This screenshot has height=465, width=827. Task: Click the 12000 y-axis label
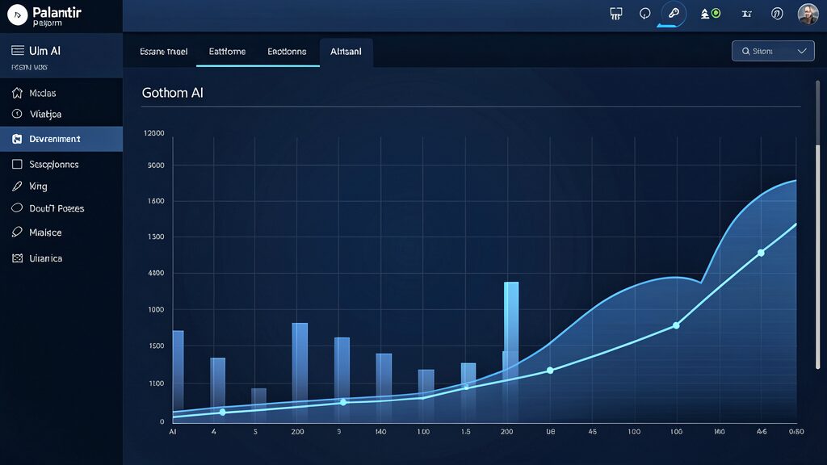pos(154,133)
